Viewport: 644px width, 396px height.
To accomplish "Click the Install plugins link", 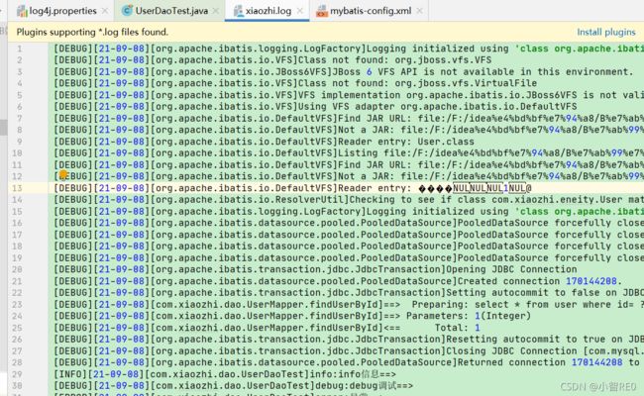I will pyautogui.click(x=605, y=32).
